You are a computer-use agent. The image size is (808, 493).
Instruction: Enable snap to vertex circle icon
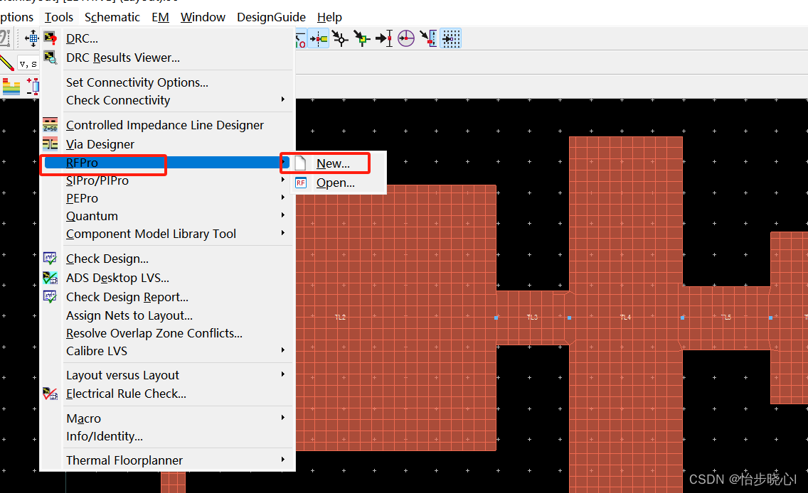(340, 38)
